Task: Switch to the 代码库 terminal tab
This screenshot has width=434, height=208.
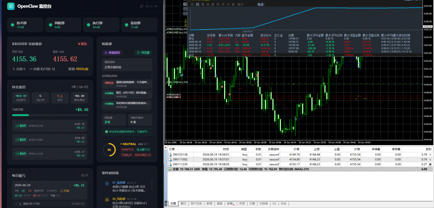Action: (x=264, y=204)
